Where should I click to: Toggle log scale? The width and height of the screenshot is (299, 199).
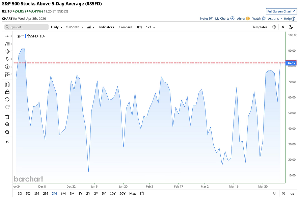292,194
